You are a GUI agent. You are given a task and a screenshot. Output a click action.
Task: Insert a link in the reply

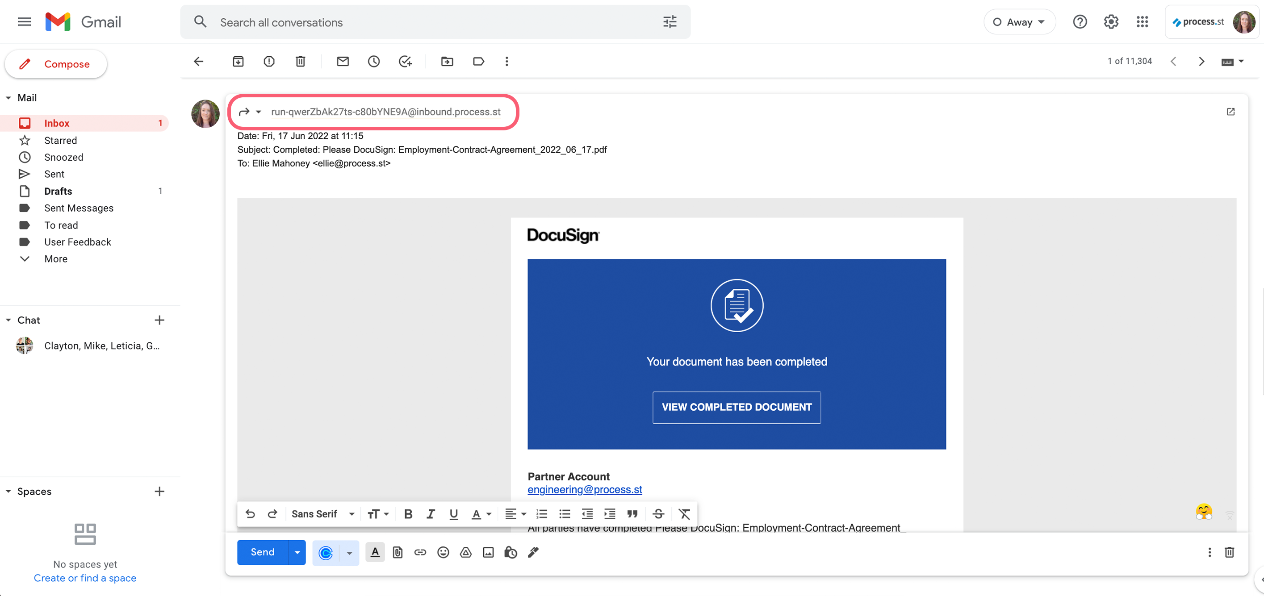(420, 552)
